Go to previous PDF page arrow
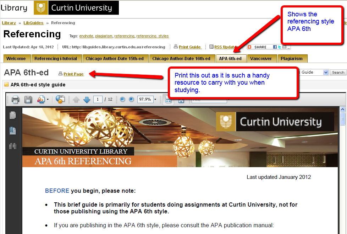This screenshot has width=347, height=234. [76, 100]
